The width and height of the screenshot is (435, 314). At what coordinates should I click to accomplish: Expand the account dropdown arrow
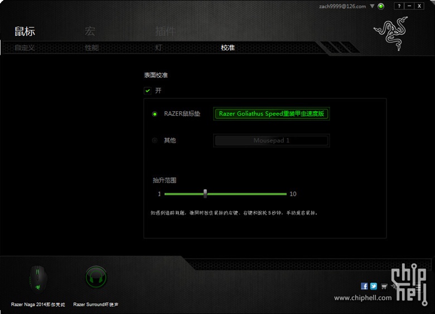point(373,6)
